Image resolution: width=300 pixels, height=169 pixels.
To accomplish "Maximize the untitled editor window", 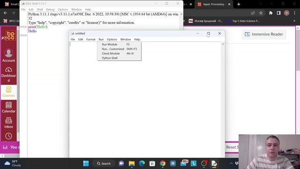I will pyautogui.click(x=208, y=33).
